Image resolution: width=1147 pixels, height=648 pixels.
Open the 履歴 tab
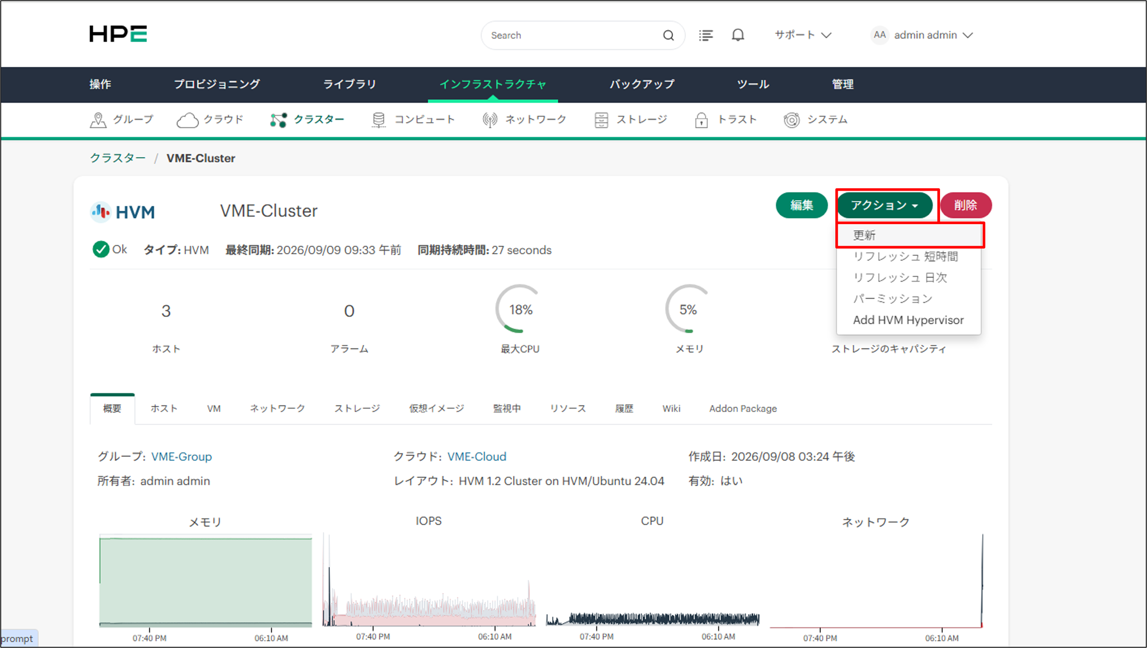pyautogui.click(x=624, y=409)
